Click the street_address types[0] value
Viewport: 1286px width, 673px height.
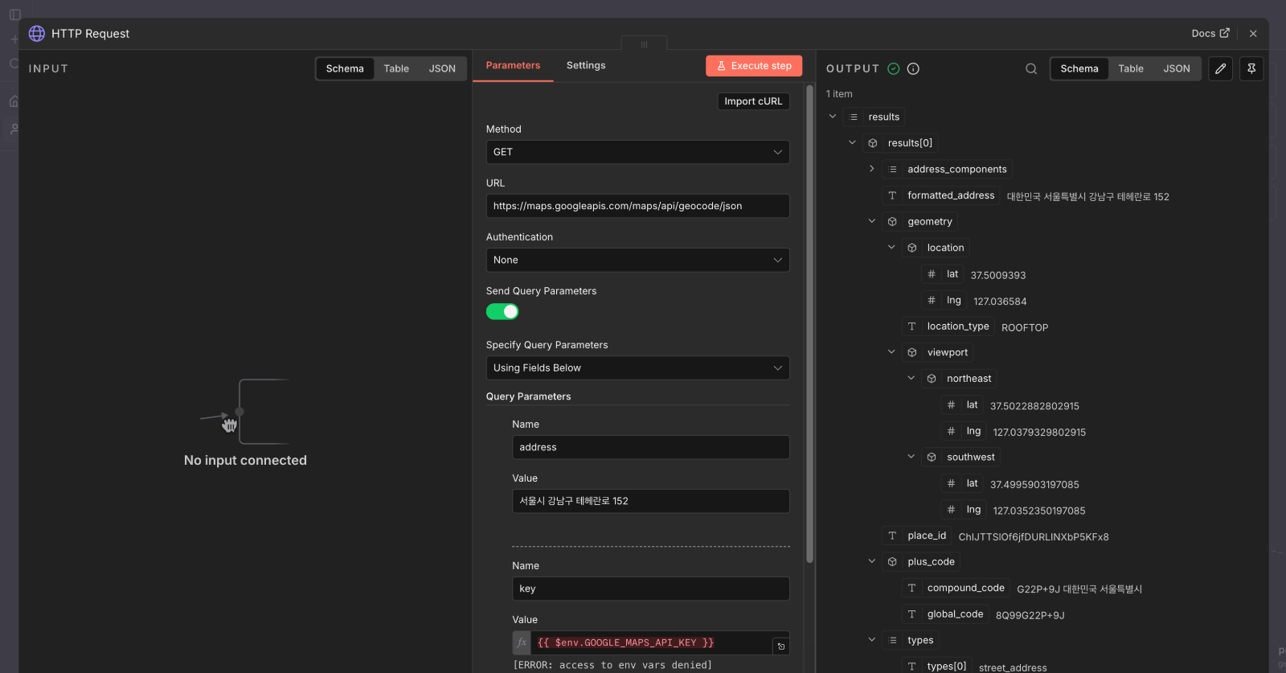click(x=1013, y=668)
